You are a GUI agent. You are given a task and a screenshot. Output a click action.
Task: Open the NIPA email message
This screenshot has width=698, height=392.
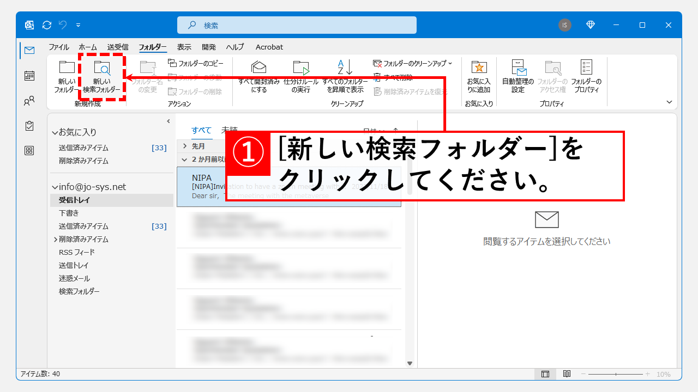[289, 187]
